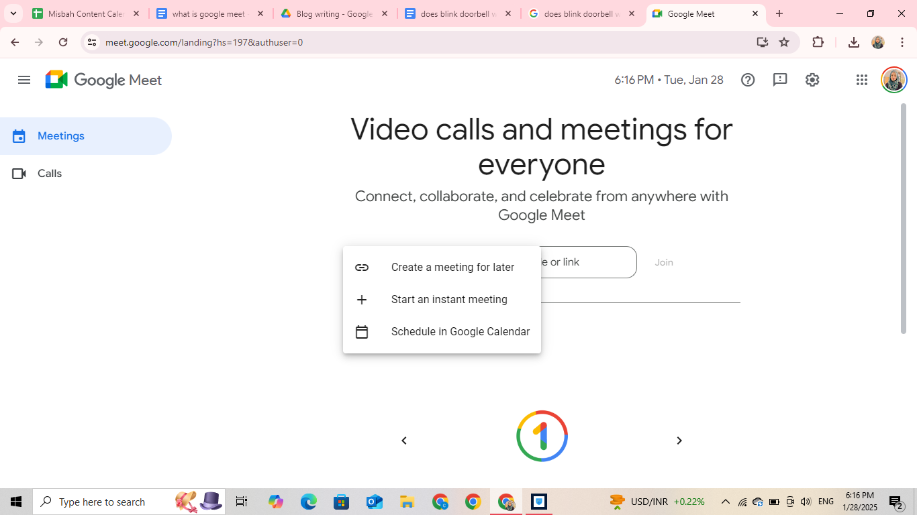Select Start an instant meeting

tap(442, 300)
